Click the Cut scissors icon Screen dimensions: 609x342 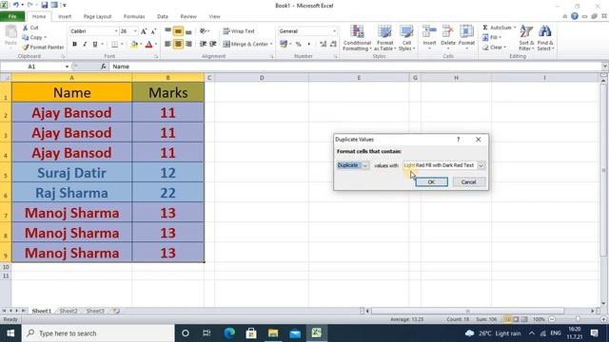click(26, 28)
